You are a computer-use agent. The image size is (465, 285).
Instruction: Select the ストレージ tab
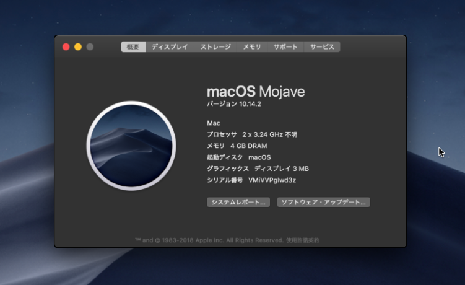(x=215, y=47)
